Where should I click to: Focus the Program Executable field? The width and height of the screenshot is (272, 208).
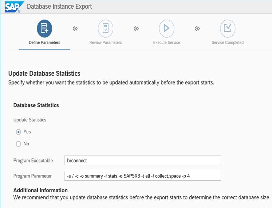(x=142, y=161)
